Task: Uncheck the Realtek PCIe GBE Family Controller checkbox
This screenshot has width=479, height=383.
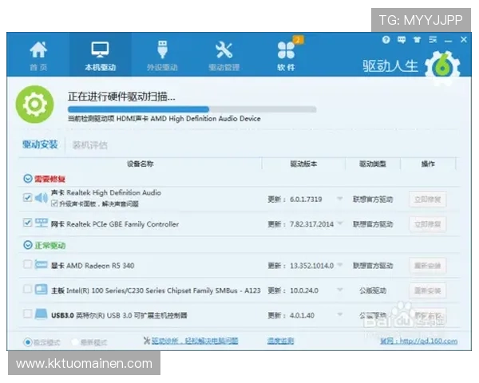Action: point(28,223)
